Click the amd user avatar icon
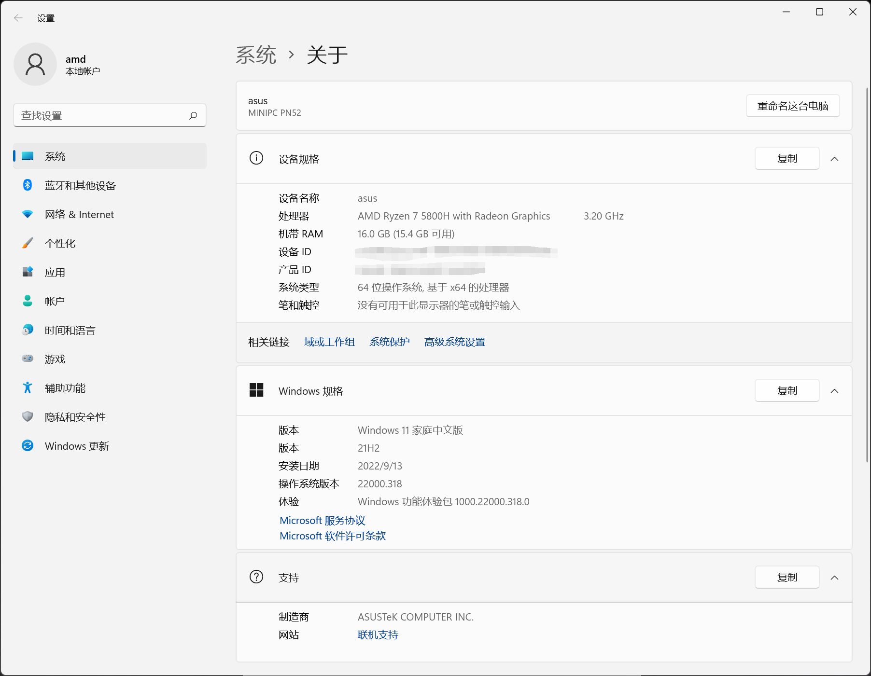Image resolution: width=871 pixels, height=676 pixels. pos(35,64)
